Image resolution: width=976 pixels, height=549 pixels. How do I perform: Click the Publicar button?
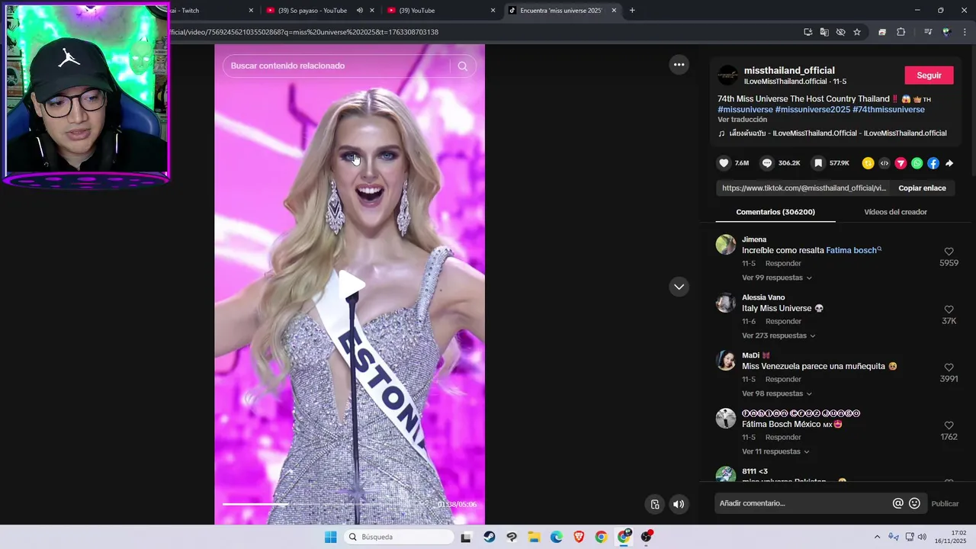[x=945, y=503]
